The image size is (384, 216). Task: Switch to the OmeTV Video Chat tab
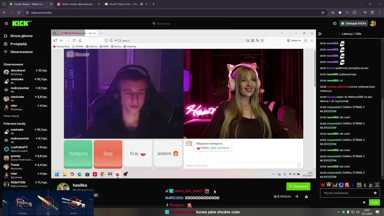pos(126,4)
